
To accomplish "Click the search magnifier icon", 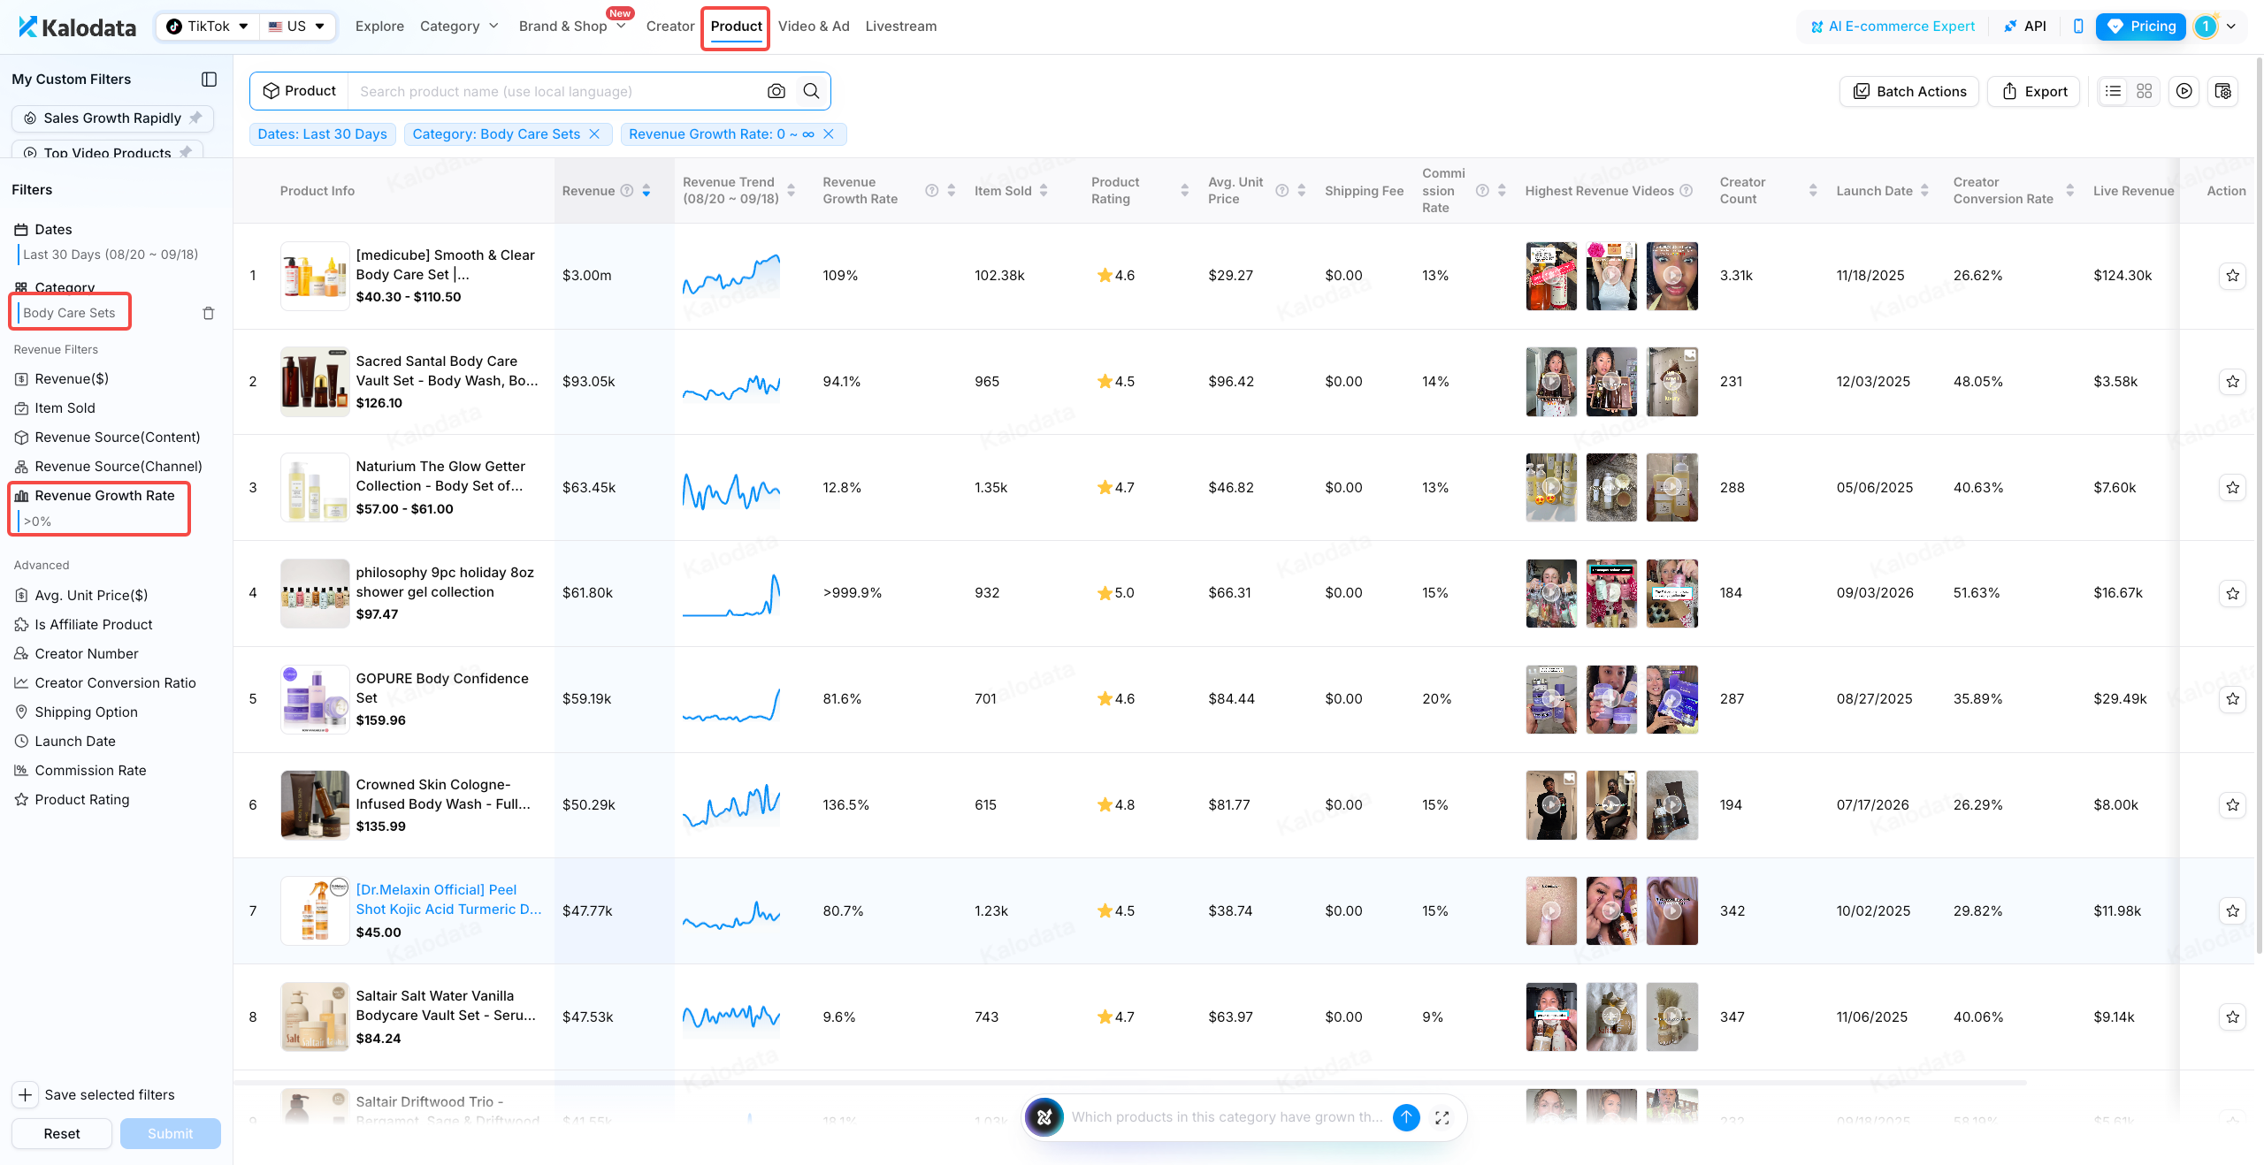I will [x=811, y=91].
